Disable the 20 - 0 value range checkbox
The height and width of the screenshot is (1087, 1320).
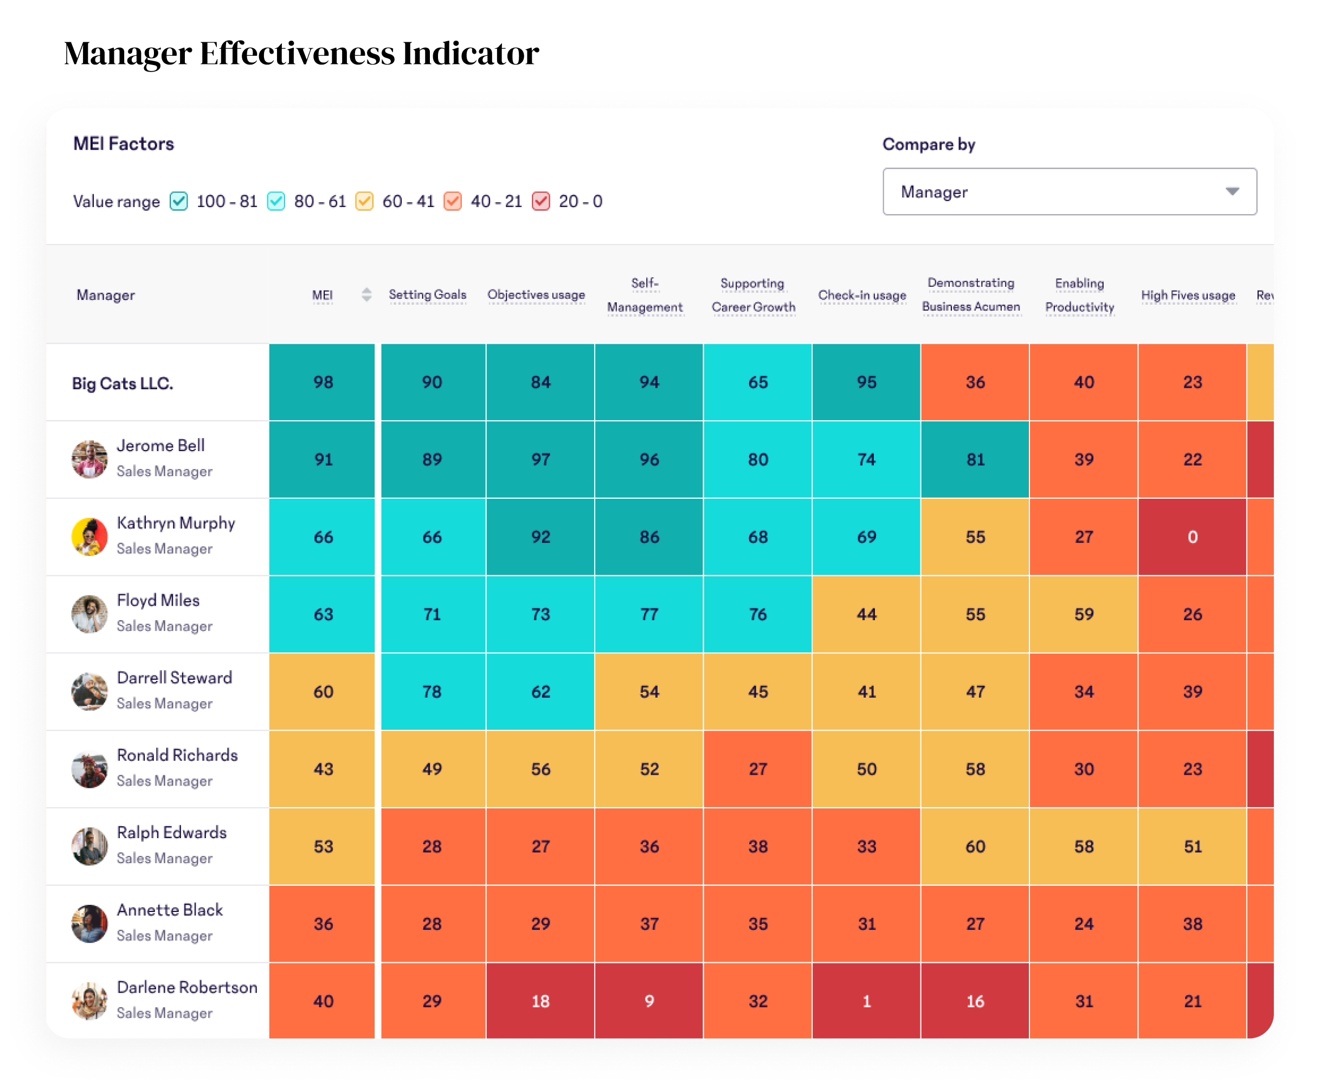pyautogui.click(x=541, y=201)
